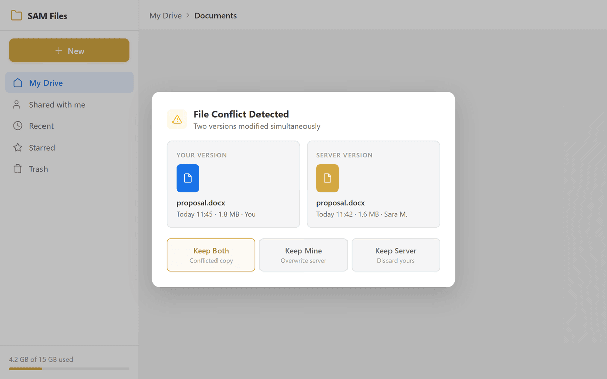Click the trash bin icon in sidebar
The height and width of the screenshot is (379, 607).
tap(18, 169)
